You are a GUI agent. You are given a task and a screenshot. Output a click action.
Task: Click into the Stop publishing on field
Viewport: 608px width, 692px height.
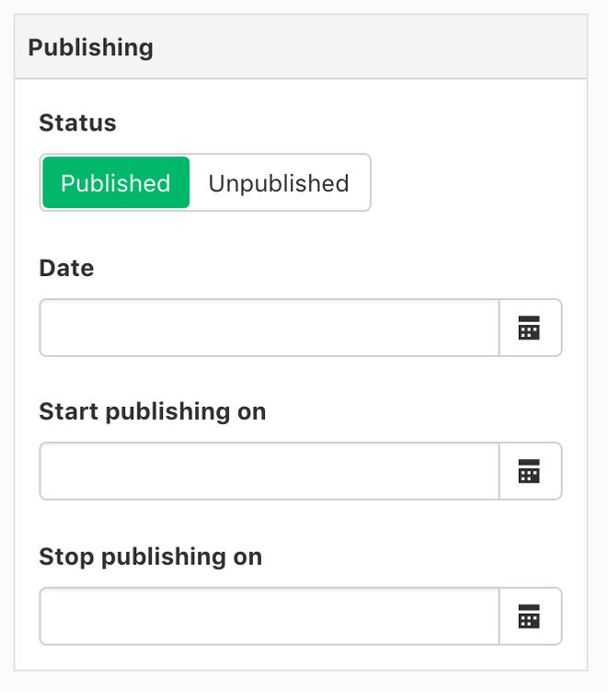coord(270,617)
